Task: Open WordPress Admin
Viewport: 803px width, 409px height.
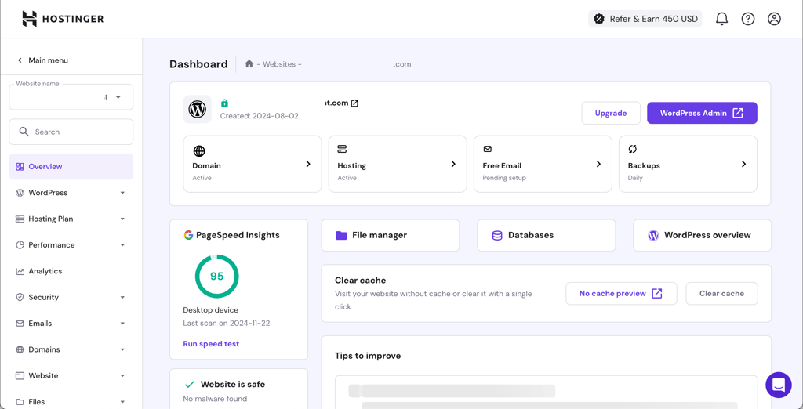Action: coord(702,113)
